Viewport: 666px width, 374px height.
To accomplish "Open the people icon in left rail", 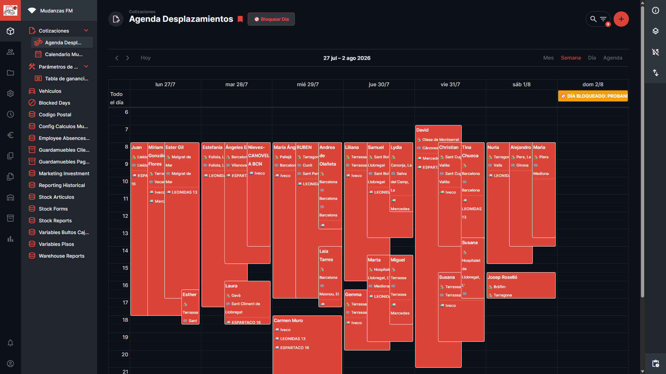I will point(10,52).
